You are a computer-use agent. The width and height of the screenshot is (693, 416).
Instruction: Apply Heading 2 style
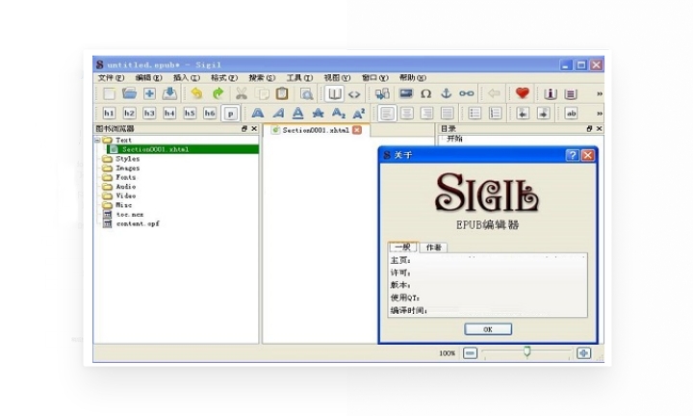coord(129,114)
